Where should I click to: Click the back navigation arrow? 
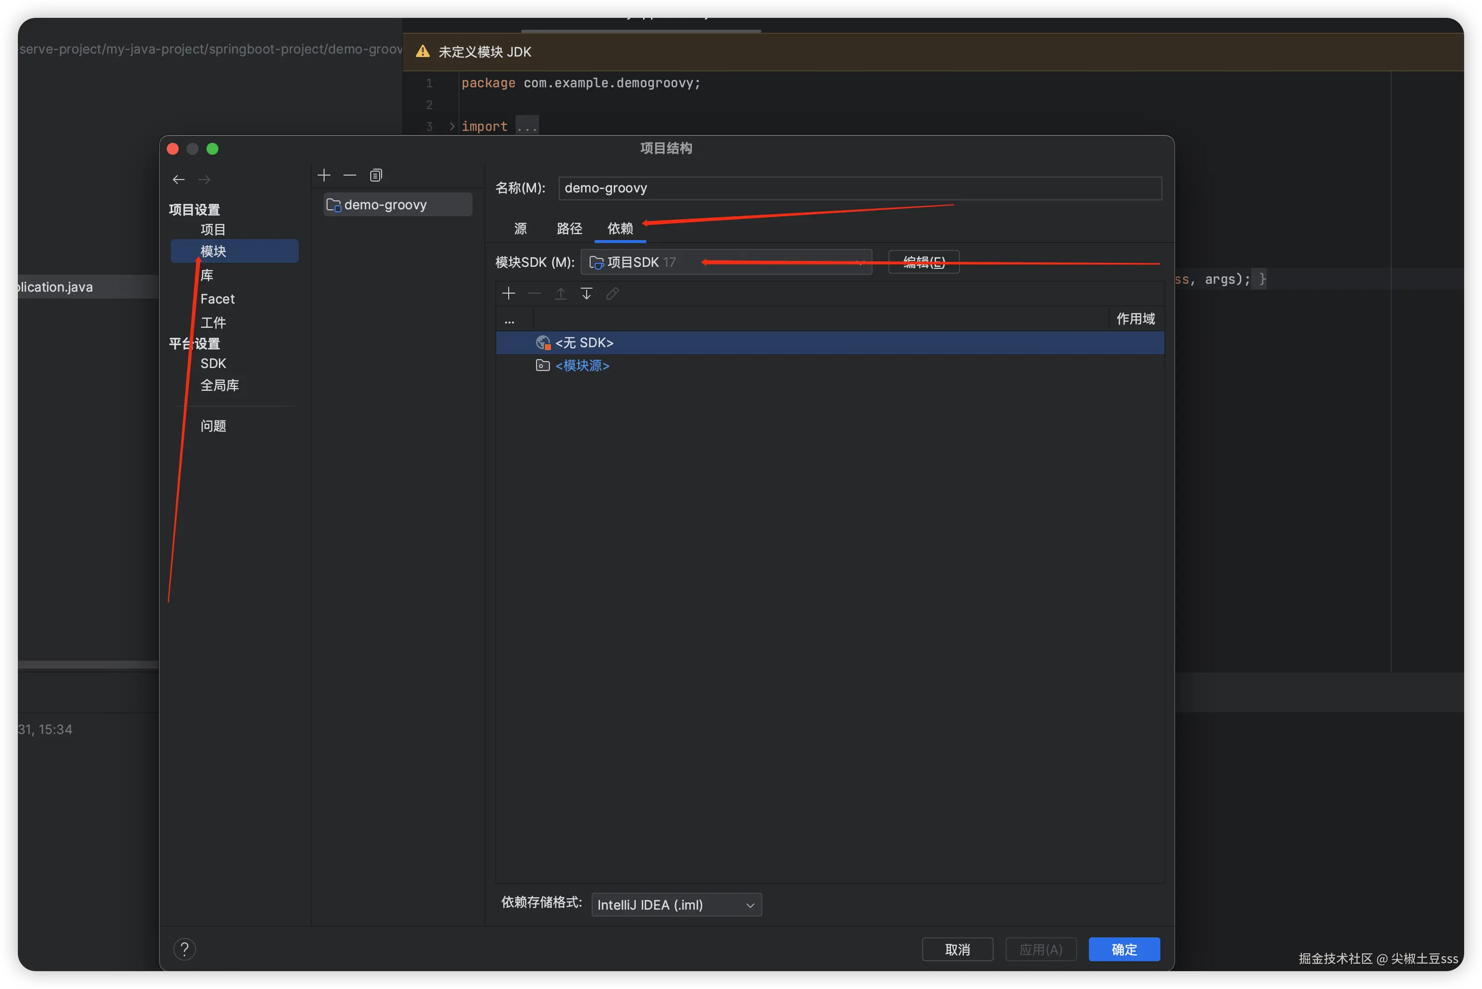[179, 180]
